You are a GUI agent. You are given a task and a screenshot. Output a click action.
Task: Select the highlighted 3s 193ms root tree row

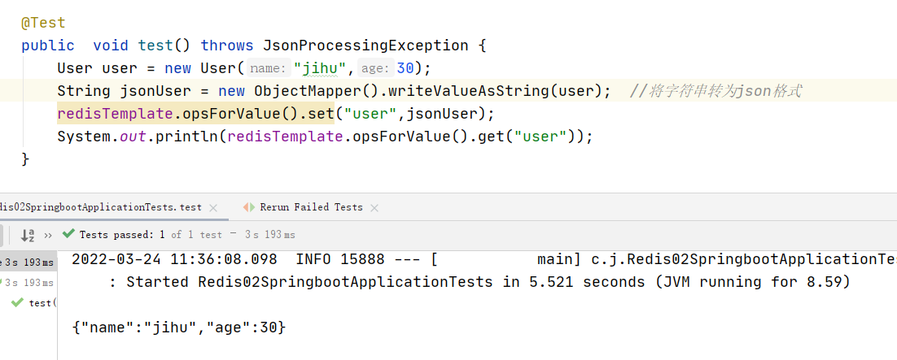(x=28, y=262)
